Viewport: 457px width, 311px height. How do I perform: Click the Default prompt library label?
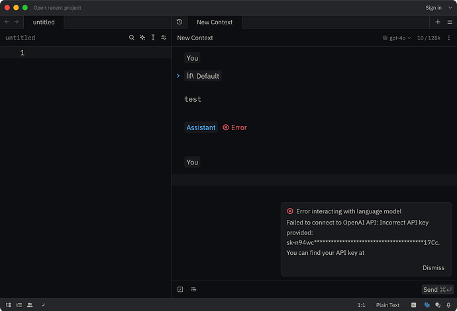coord(203,76)
